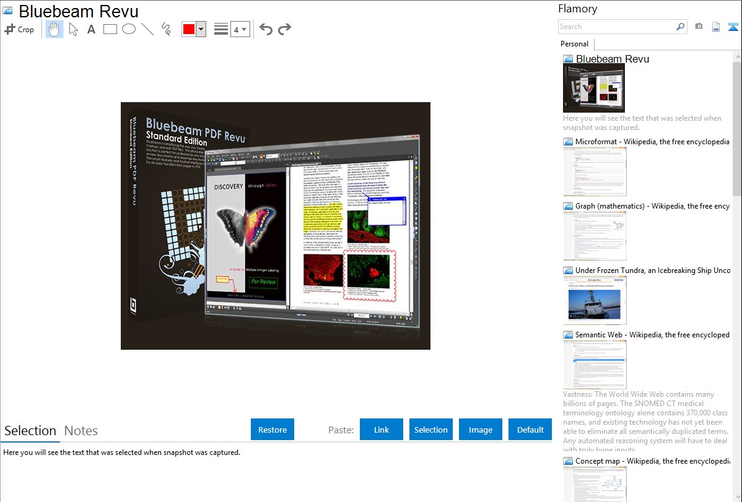
Task: Select 'Microformat - Wikipedia' title in list
Action: pos(652,142)
